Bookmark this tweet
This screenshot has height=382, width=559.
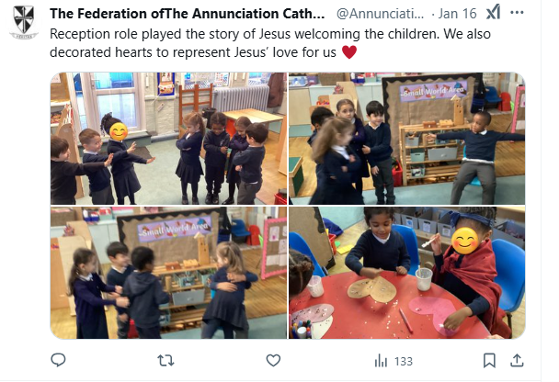489,361
